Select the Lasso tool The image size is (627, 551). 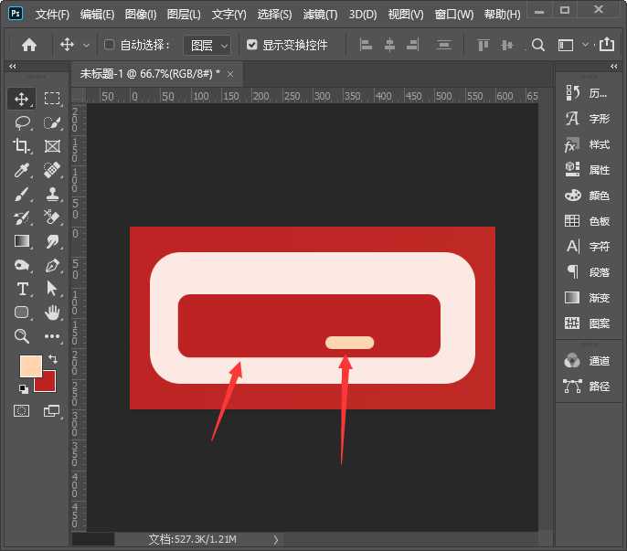(x=22, y=122)
